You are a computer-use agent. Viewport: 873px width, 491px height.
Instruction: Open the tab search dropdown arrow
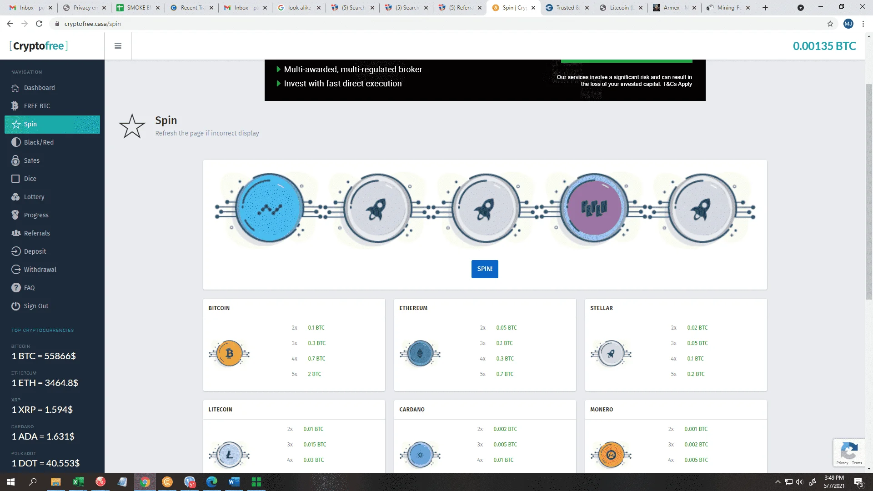801,8
